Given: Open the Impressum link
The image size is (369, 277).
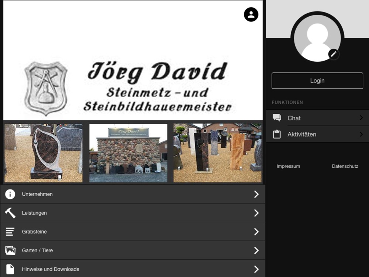Looking at the screenshot, I should tap(288, 166).
